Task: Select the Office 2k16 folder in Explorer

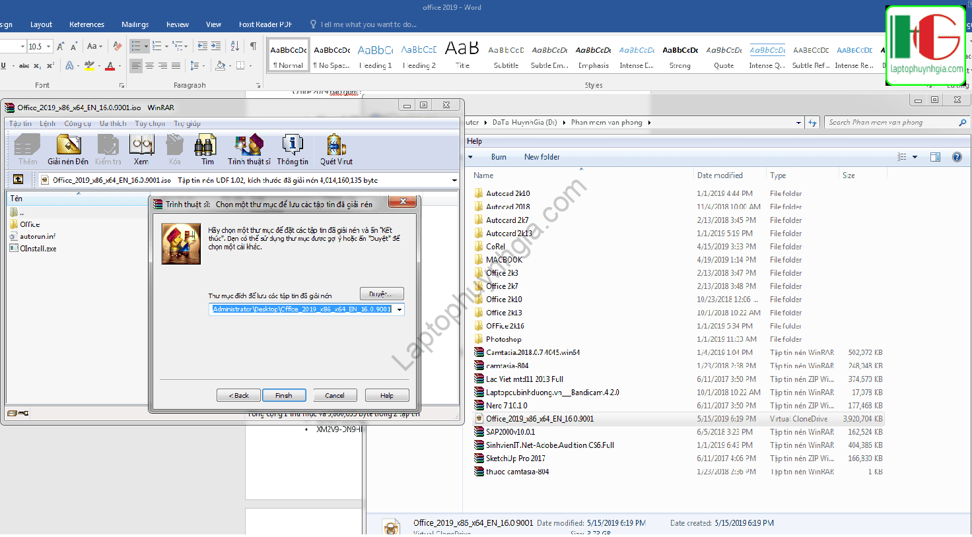Action: (505, 326)
